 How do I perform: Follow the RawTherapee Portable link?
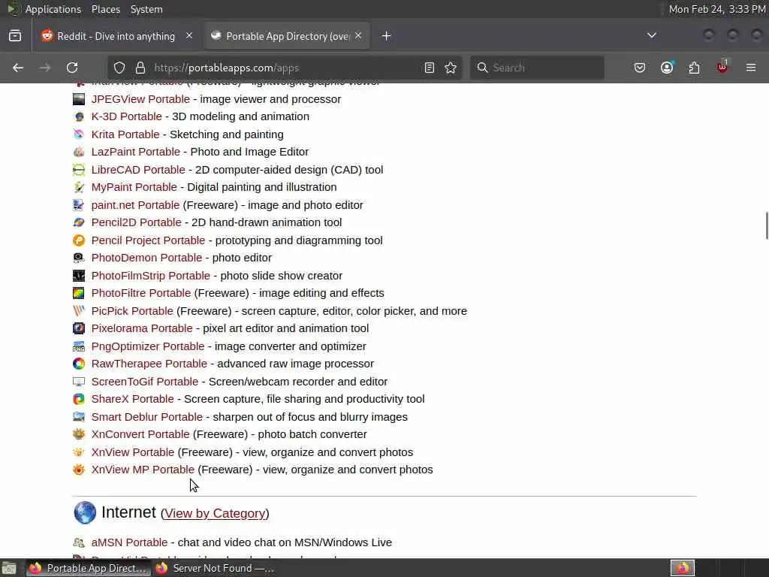point(149,364)
